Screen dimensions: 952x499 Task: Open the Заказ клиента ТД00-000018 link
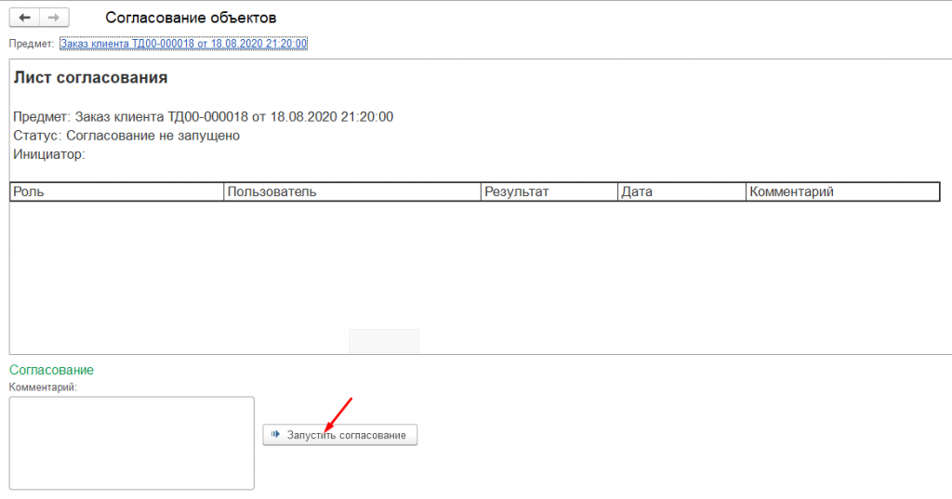183,44
